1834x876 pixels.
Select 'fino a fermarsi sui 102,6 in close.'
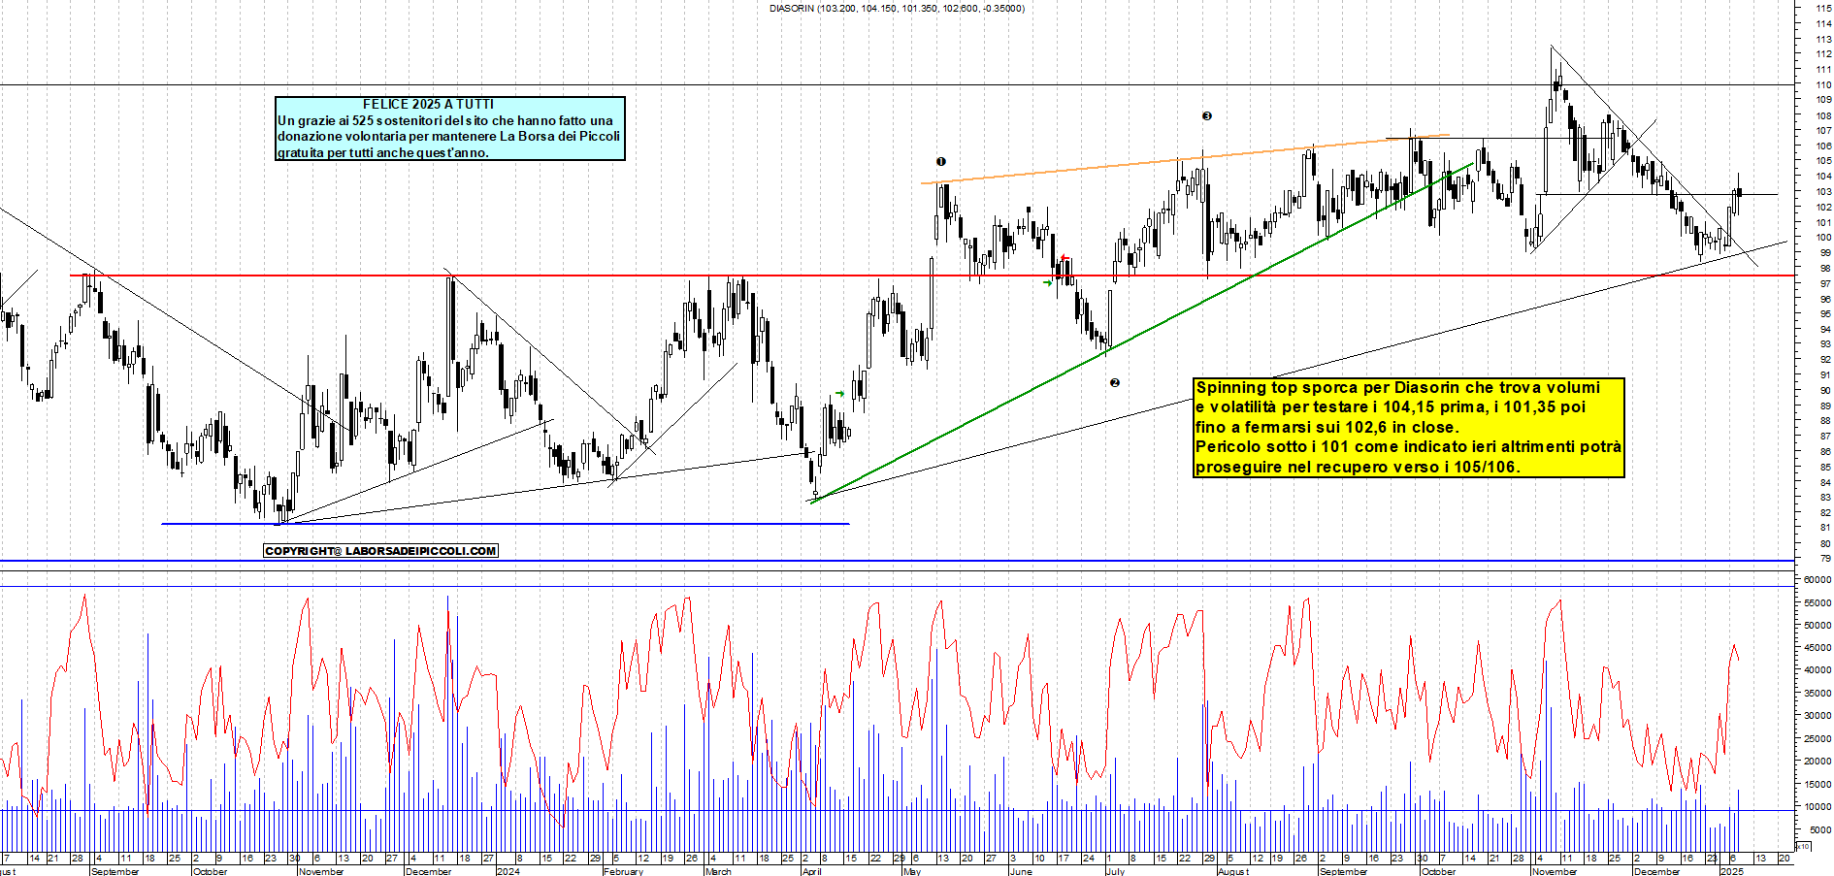point(1326,428)
